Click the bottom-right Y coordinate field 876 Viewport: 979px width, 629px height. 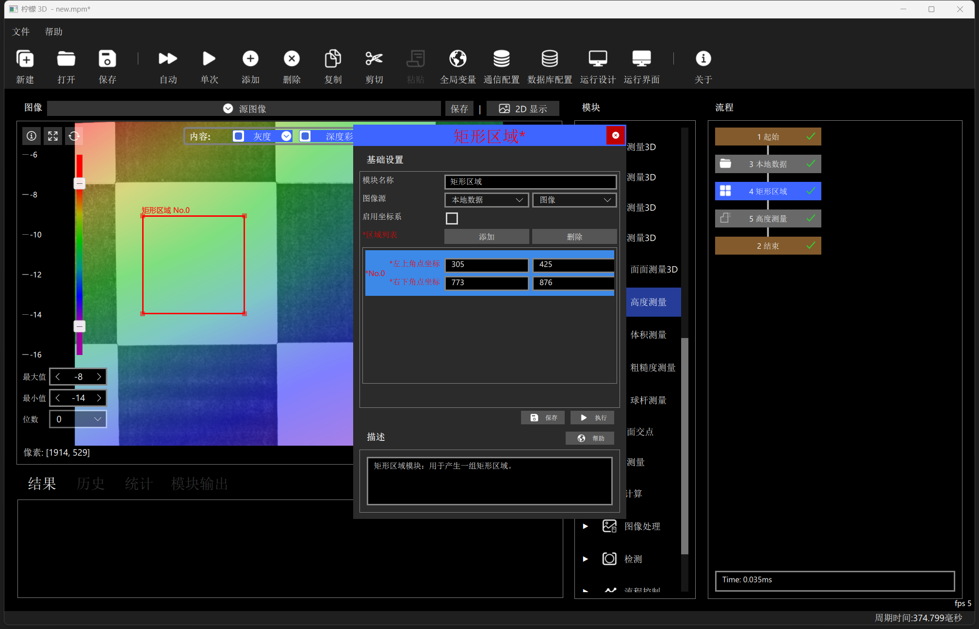point(573,282)
